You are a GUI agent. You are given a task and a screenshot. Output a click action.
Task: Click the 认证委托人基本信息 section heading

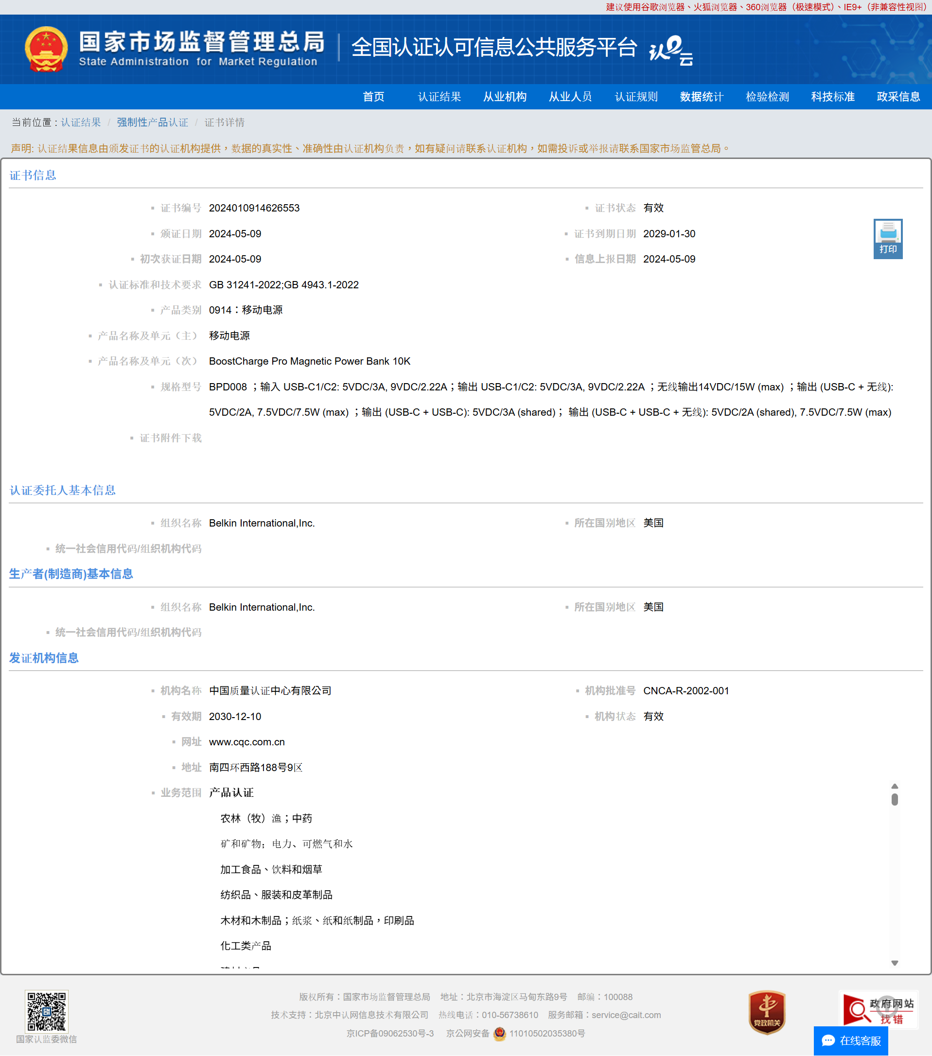click(63, 490)
